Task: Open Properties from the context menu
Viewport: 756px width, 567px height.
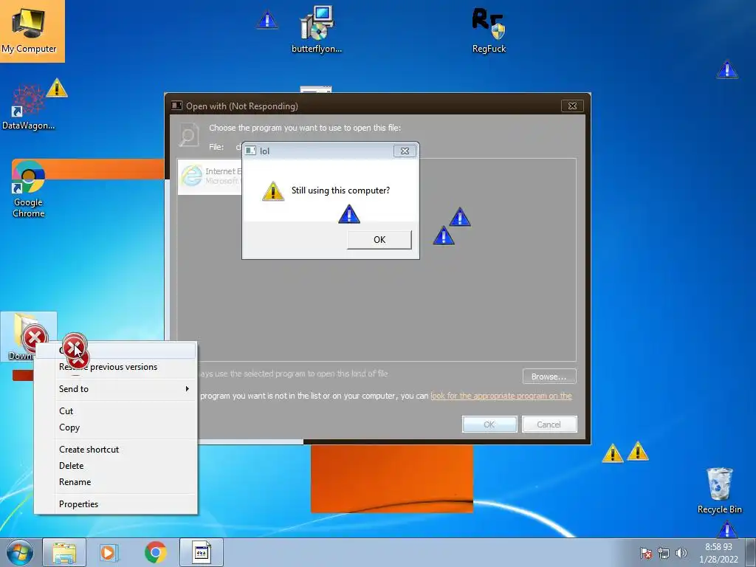Action: pos(116,504)
